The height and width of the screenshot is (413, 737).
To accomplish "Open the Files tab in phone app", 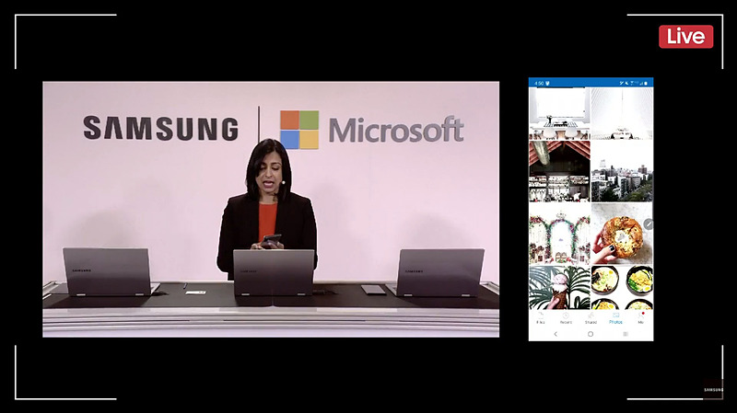I will (541, 318).
